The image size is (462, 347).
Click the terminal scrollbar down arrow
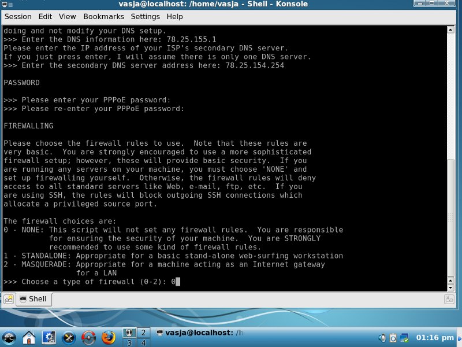450,286
